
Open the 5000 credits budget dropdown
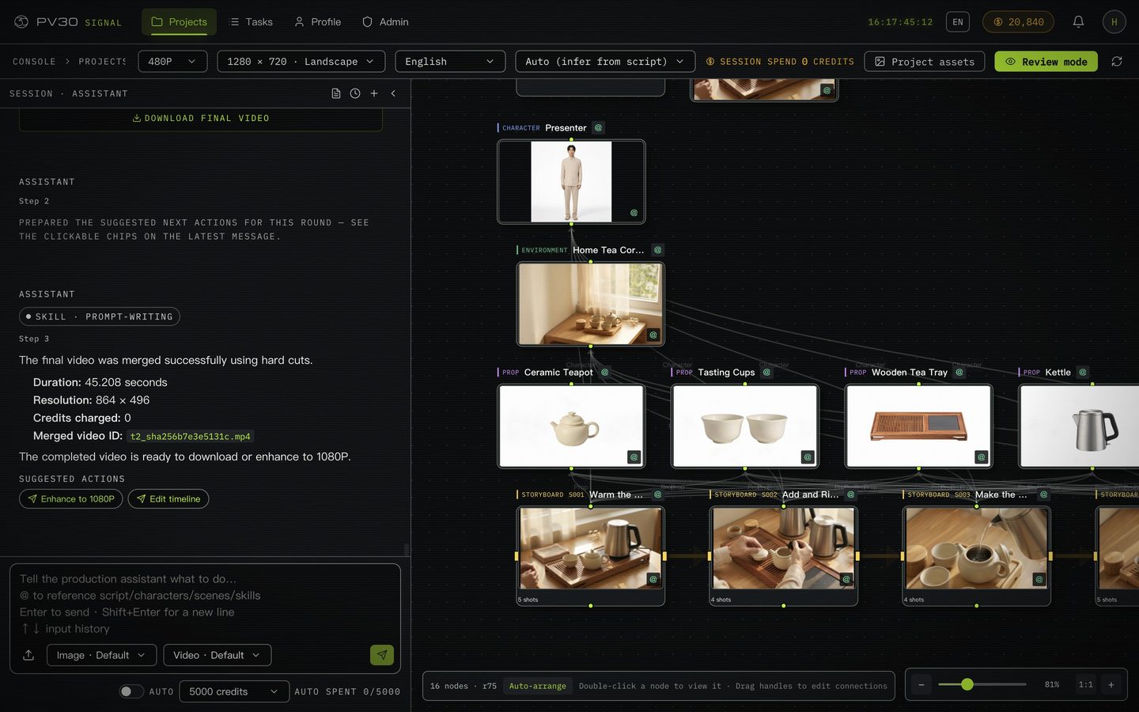[234, 691]
